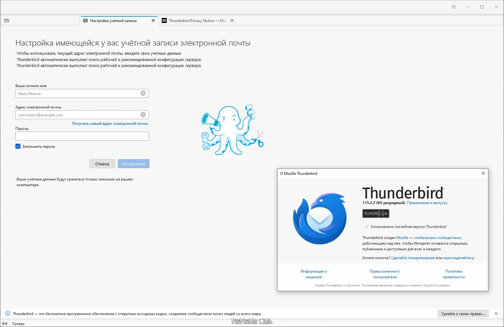The image size is (504, 327).
Task: Open the Mozilla link in About dialog
Action: (x=402, y=238)
